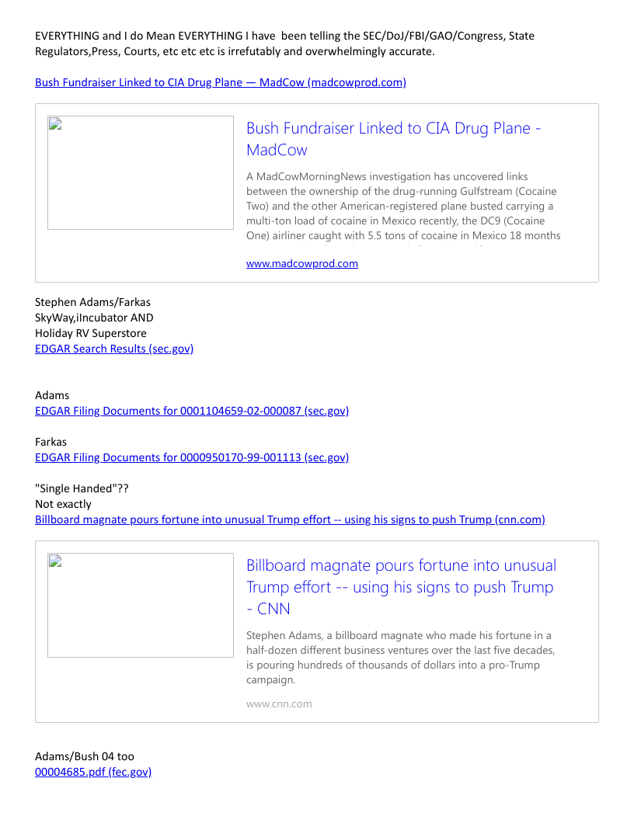Screen dimensions: 634x820
Task: Open the Bush Fundraiser MadCow hyperlink above the card
Action: tap(220, 82)
